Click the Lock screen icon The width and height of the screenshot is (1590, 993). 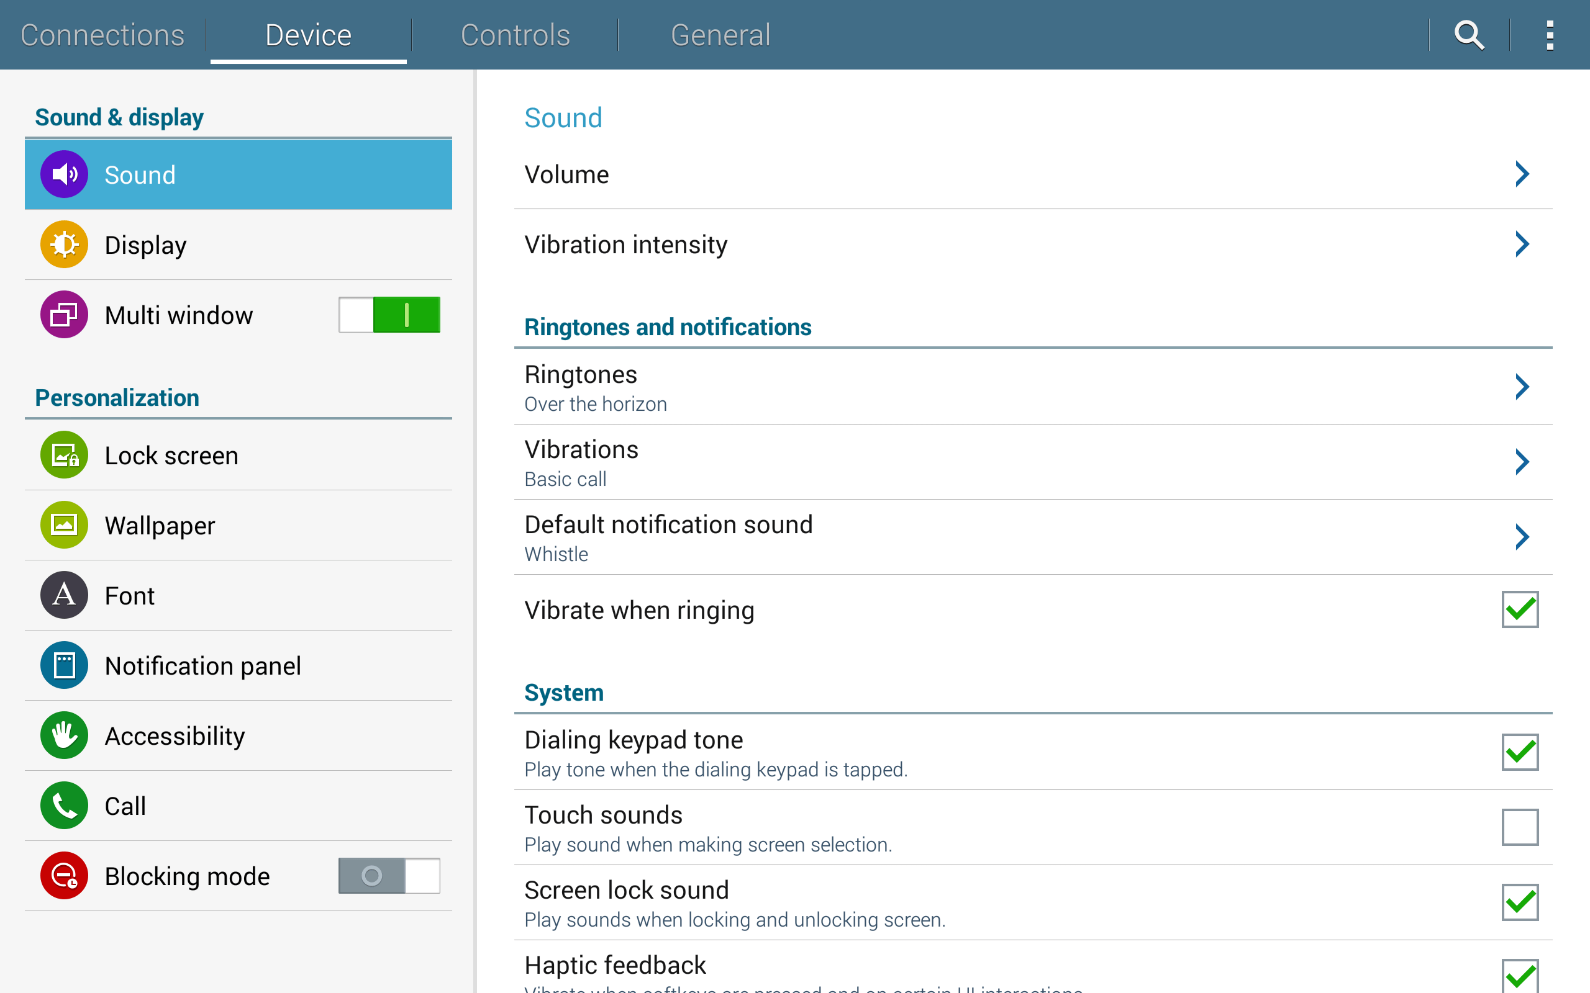tap(64, 454)
